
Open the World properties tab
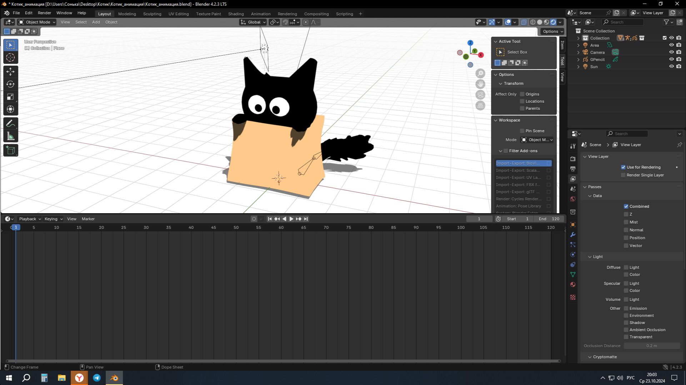573,199
